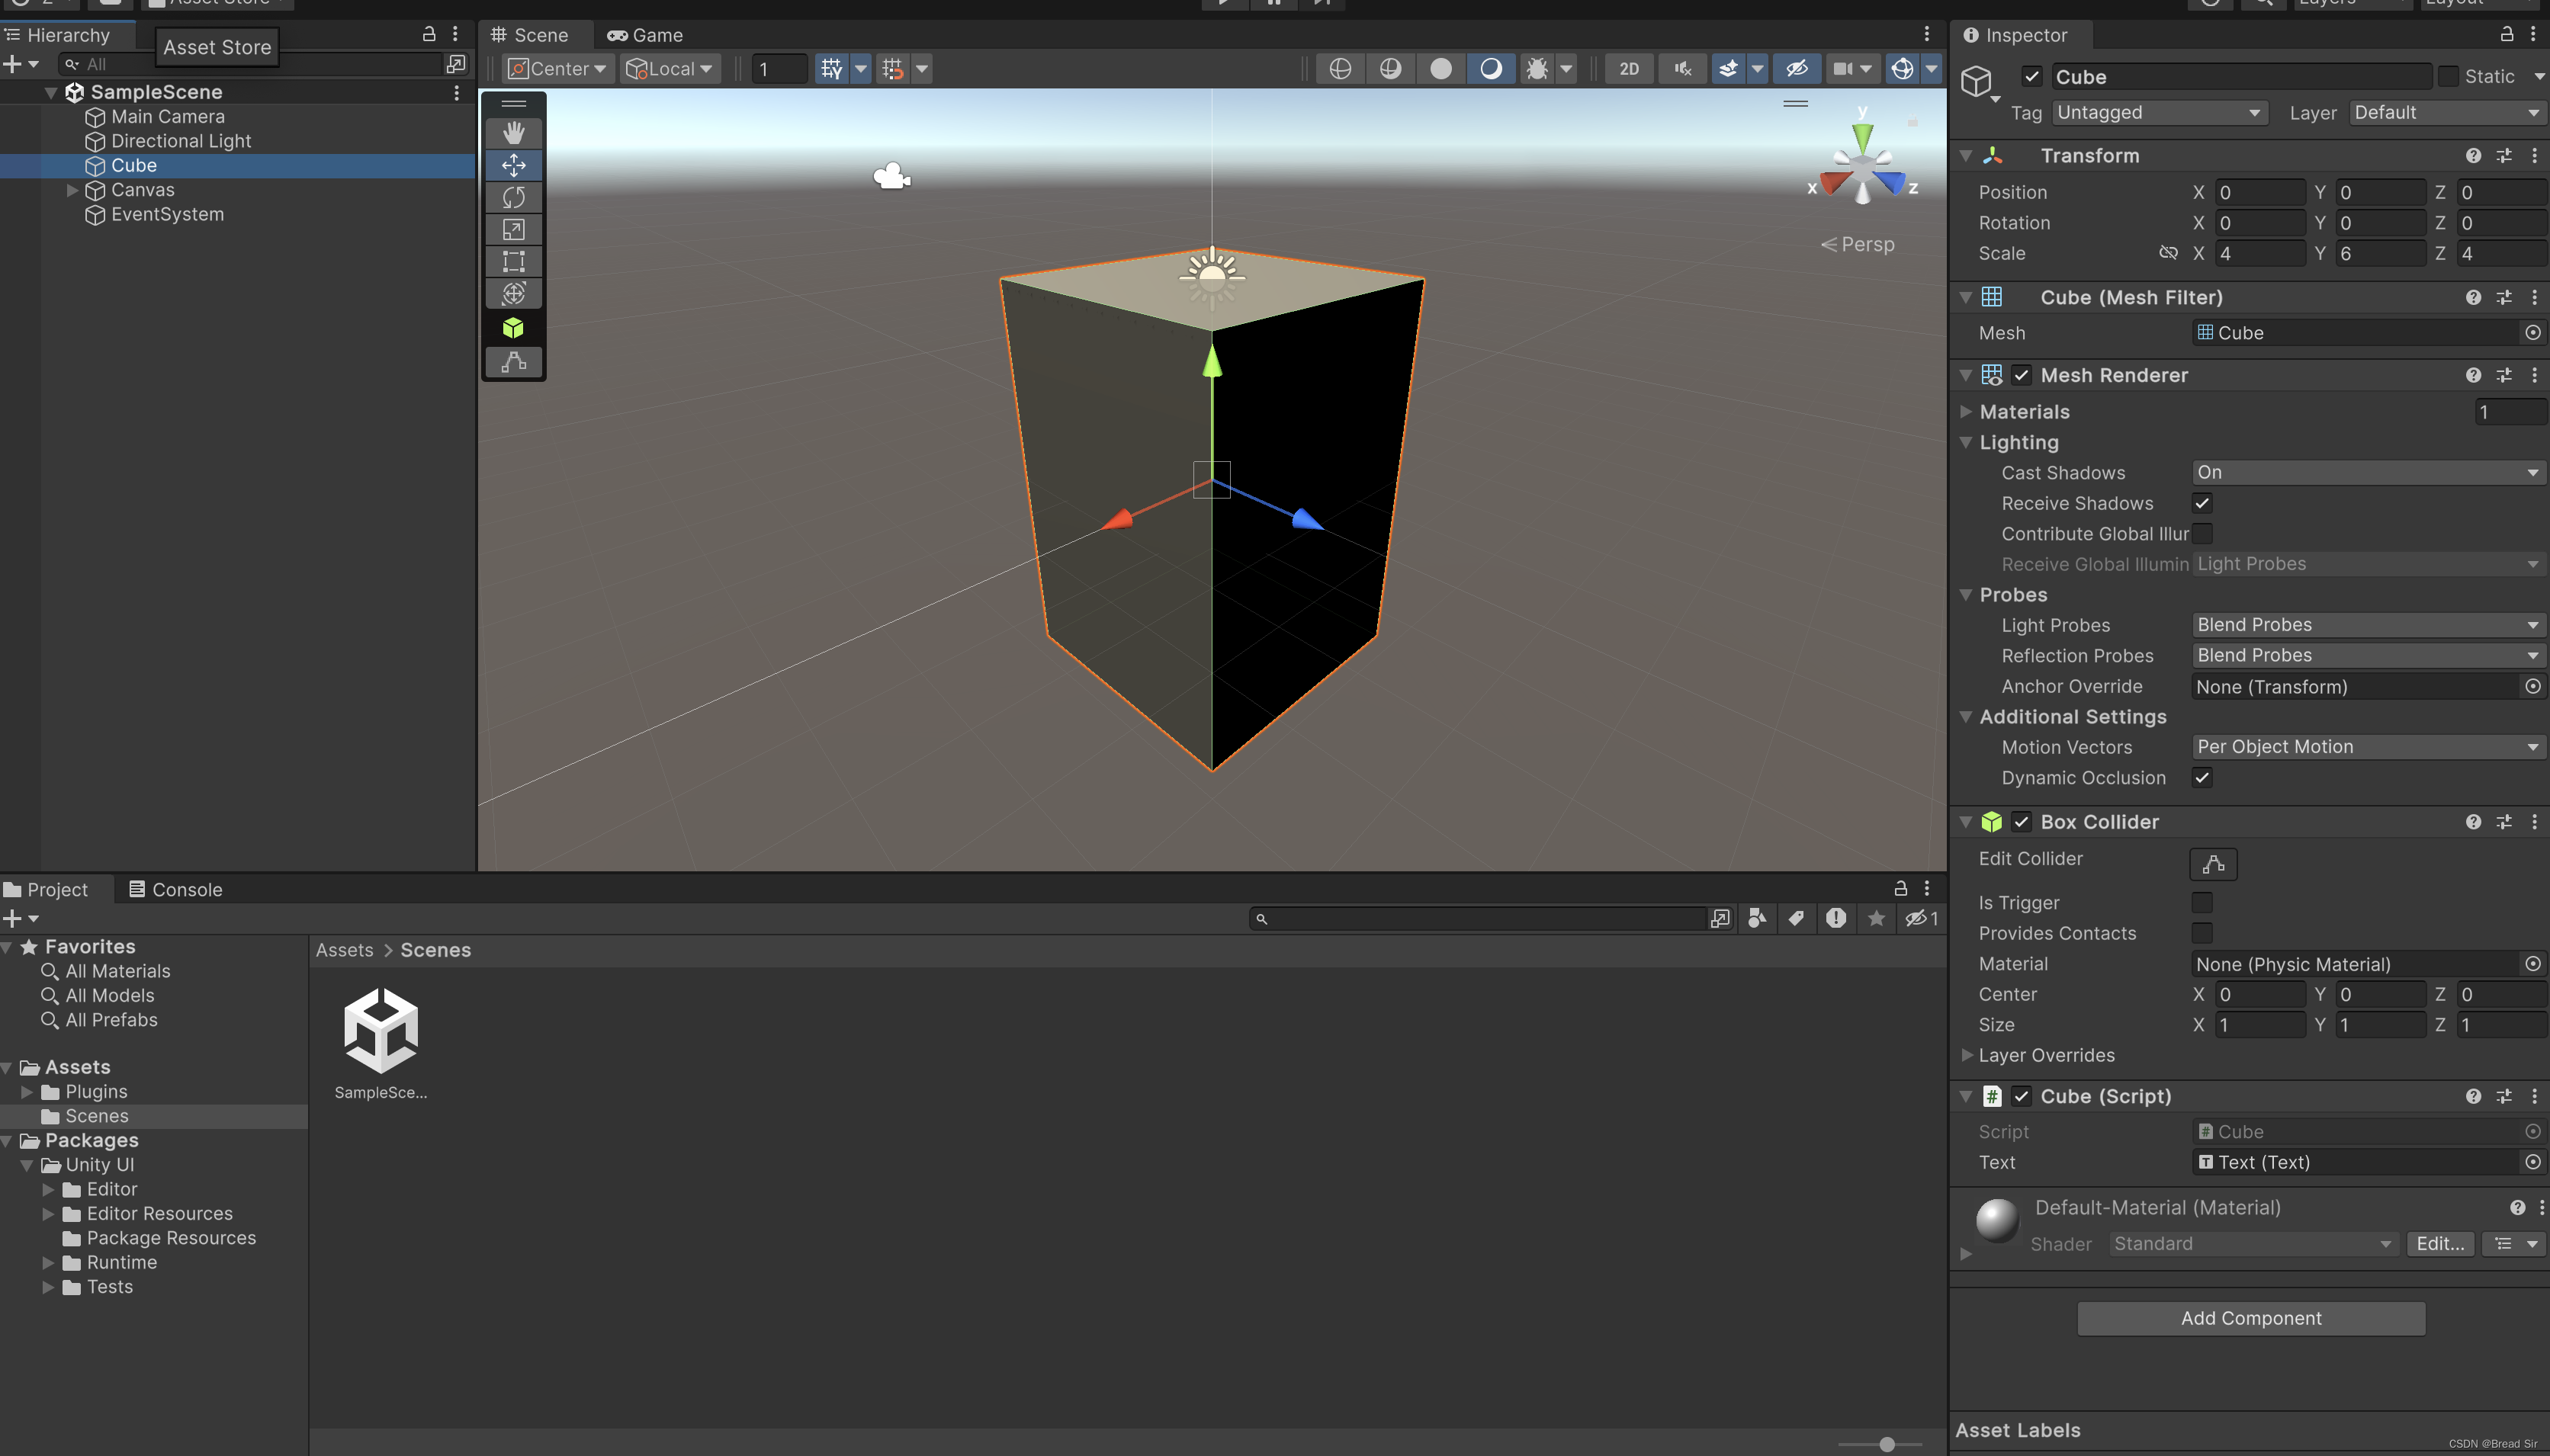Toggle the Cube active checkbox
This screenshot has width=2550, height=1456.
coord(2031,76)
